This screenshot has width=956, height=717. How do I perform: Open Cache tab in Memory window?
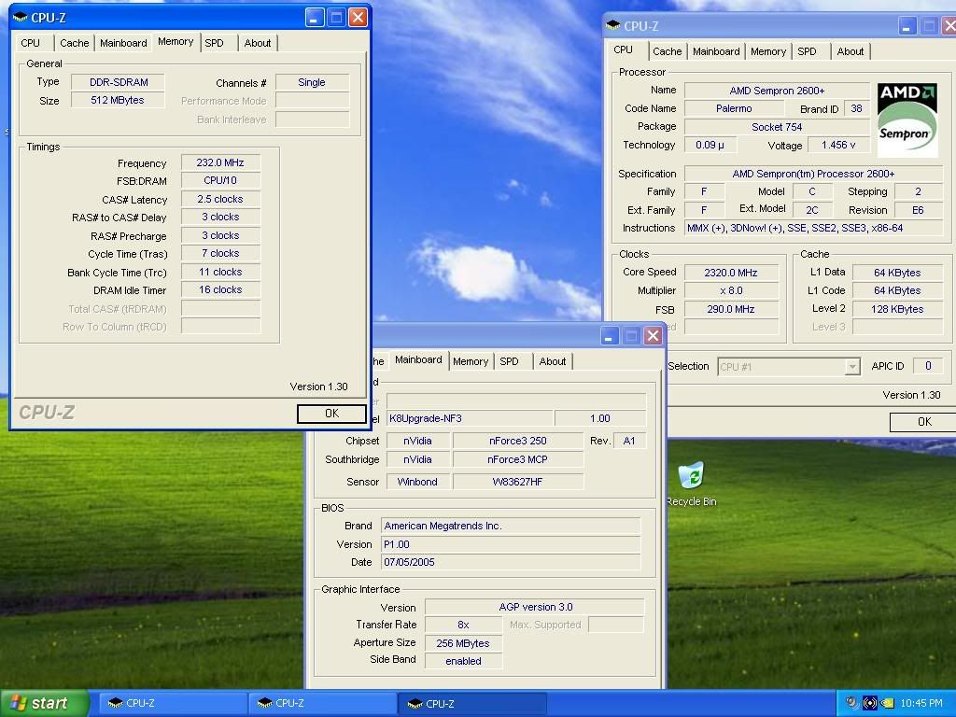point(75,43)
